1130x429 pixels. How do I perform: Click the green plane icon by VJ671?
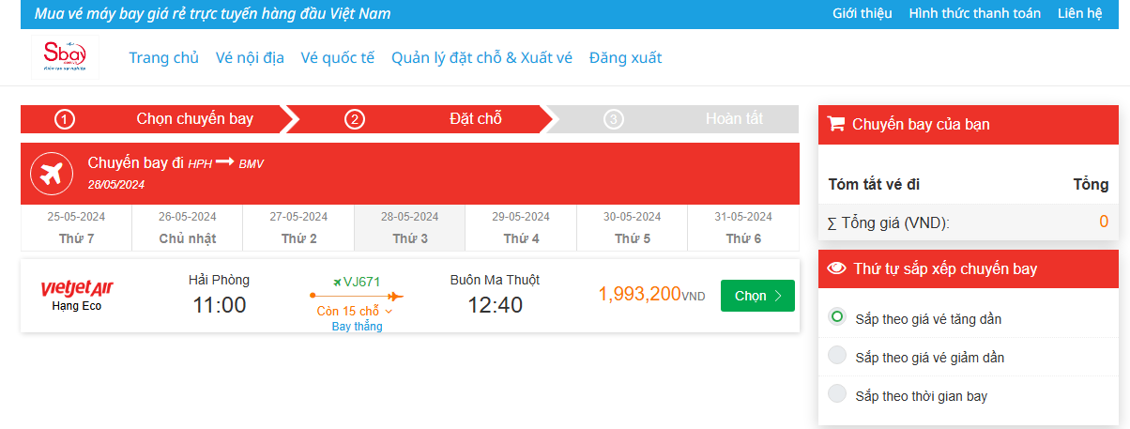click(x=338, y=282)
